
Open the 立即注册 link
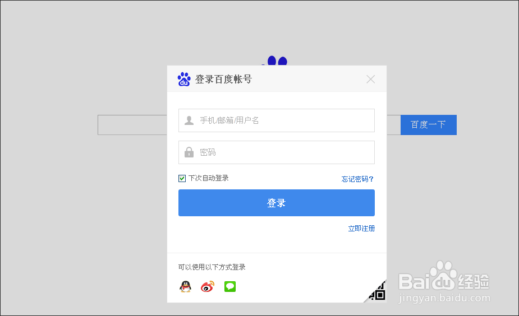click(361, 229)
